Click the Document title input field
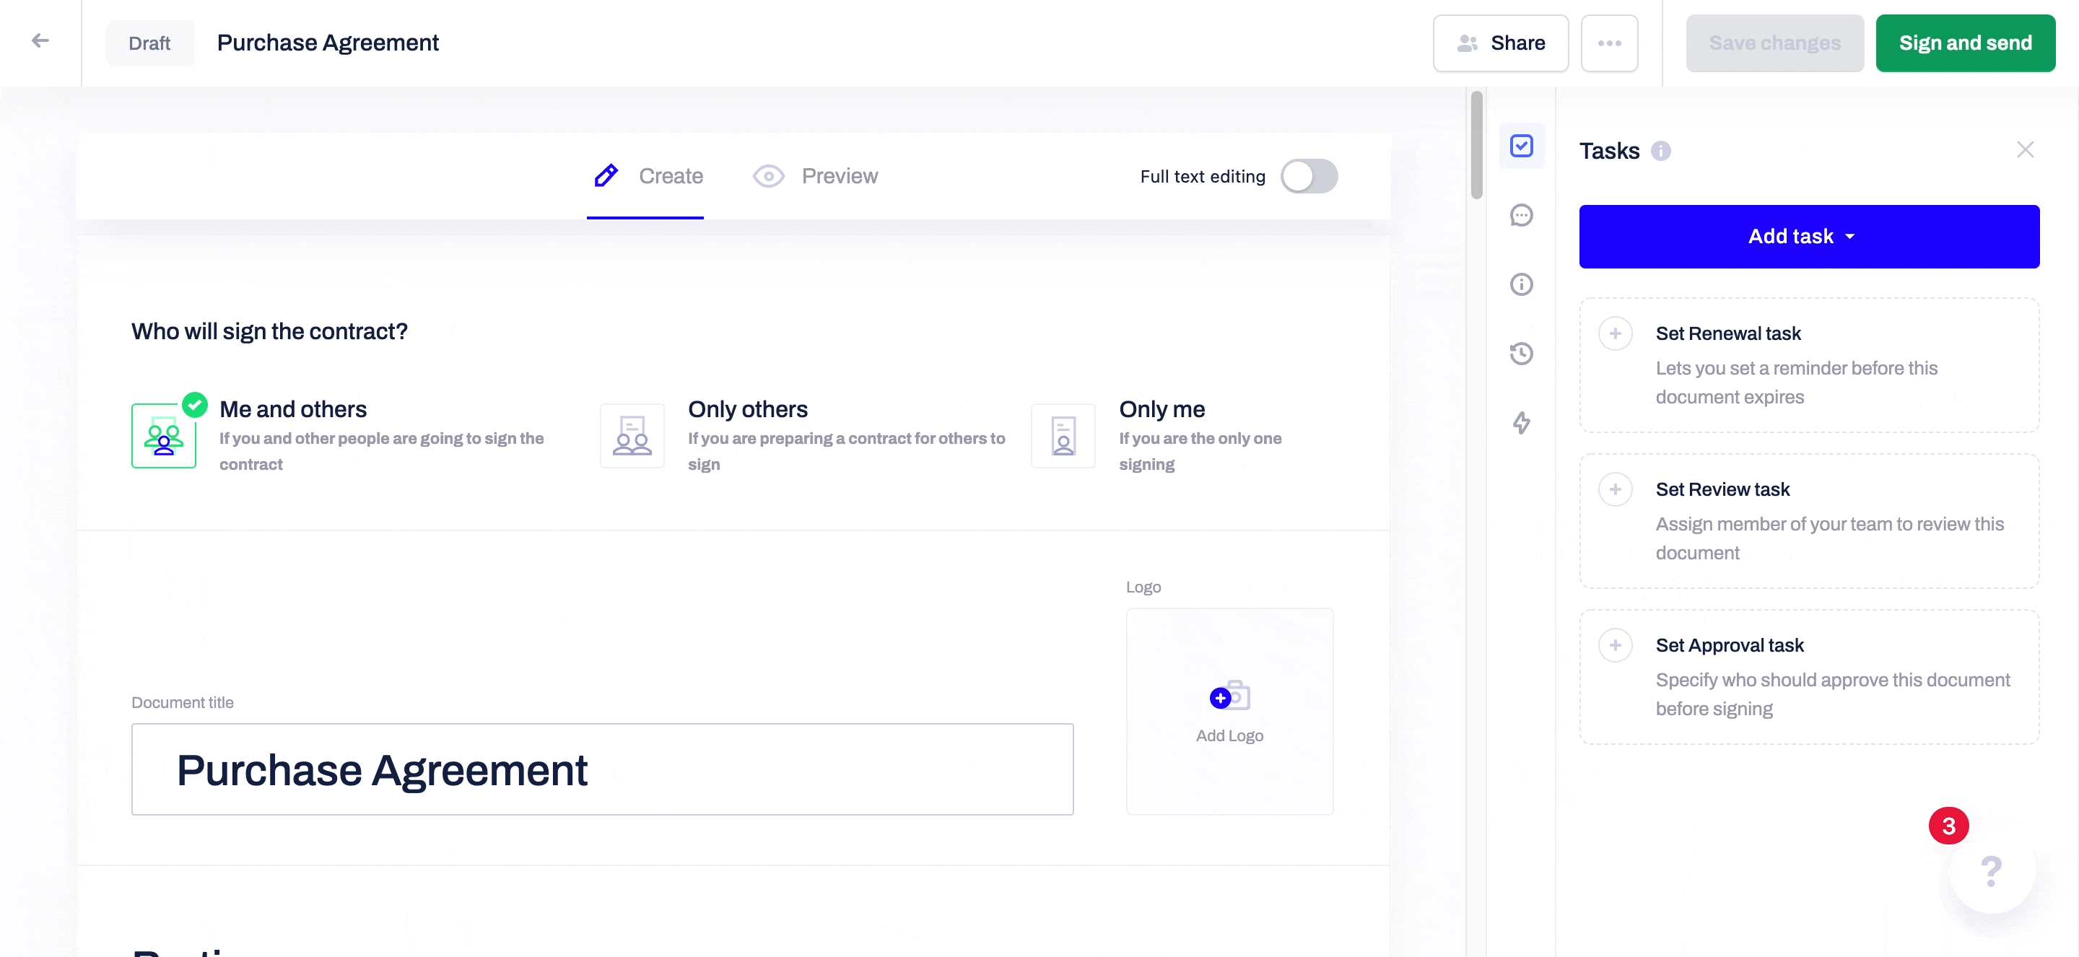This screenshot has height=957, width=2079. pos(603,769)
